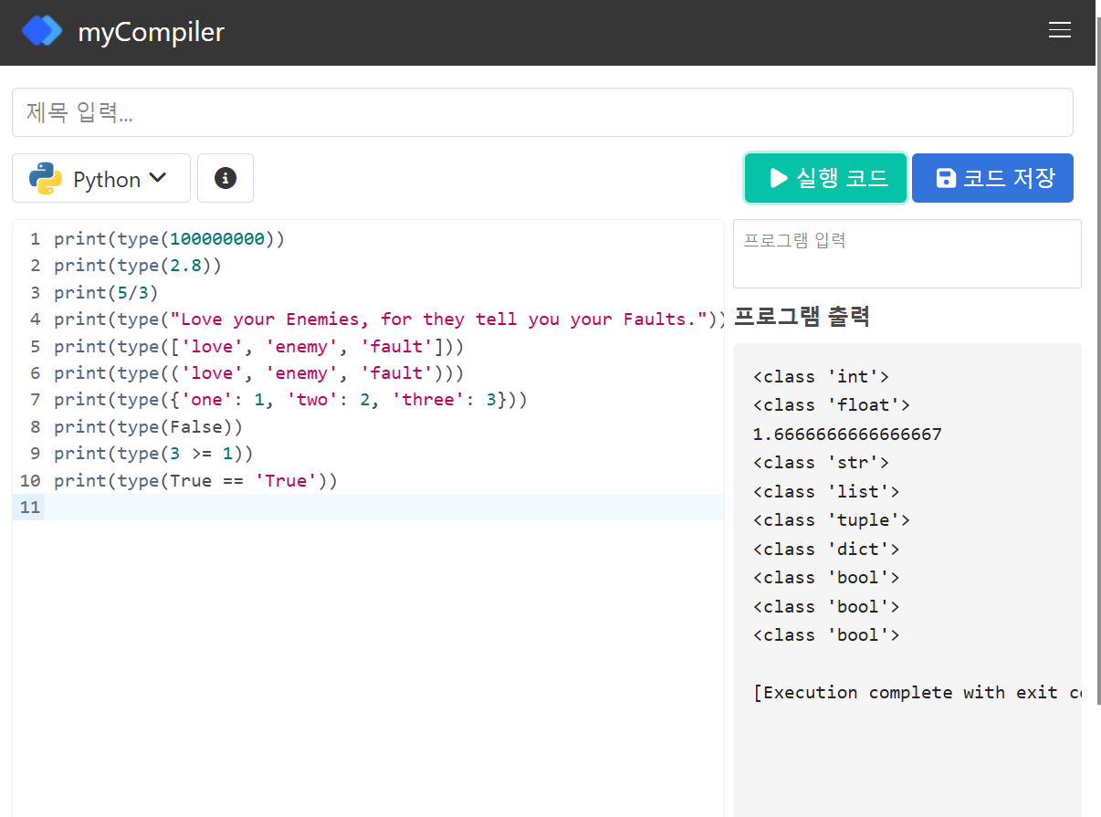Click the 프로그램 출력 heading
The height and width of the screenshot is (817, 1101).
[802, 317]
